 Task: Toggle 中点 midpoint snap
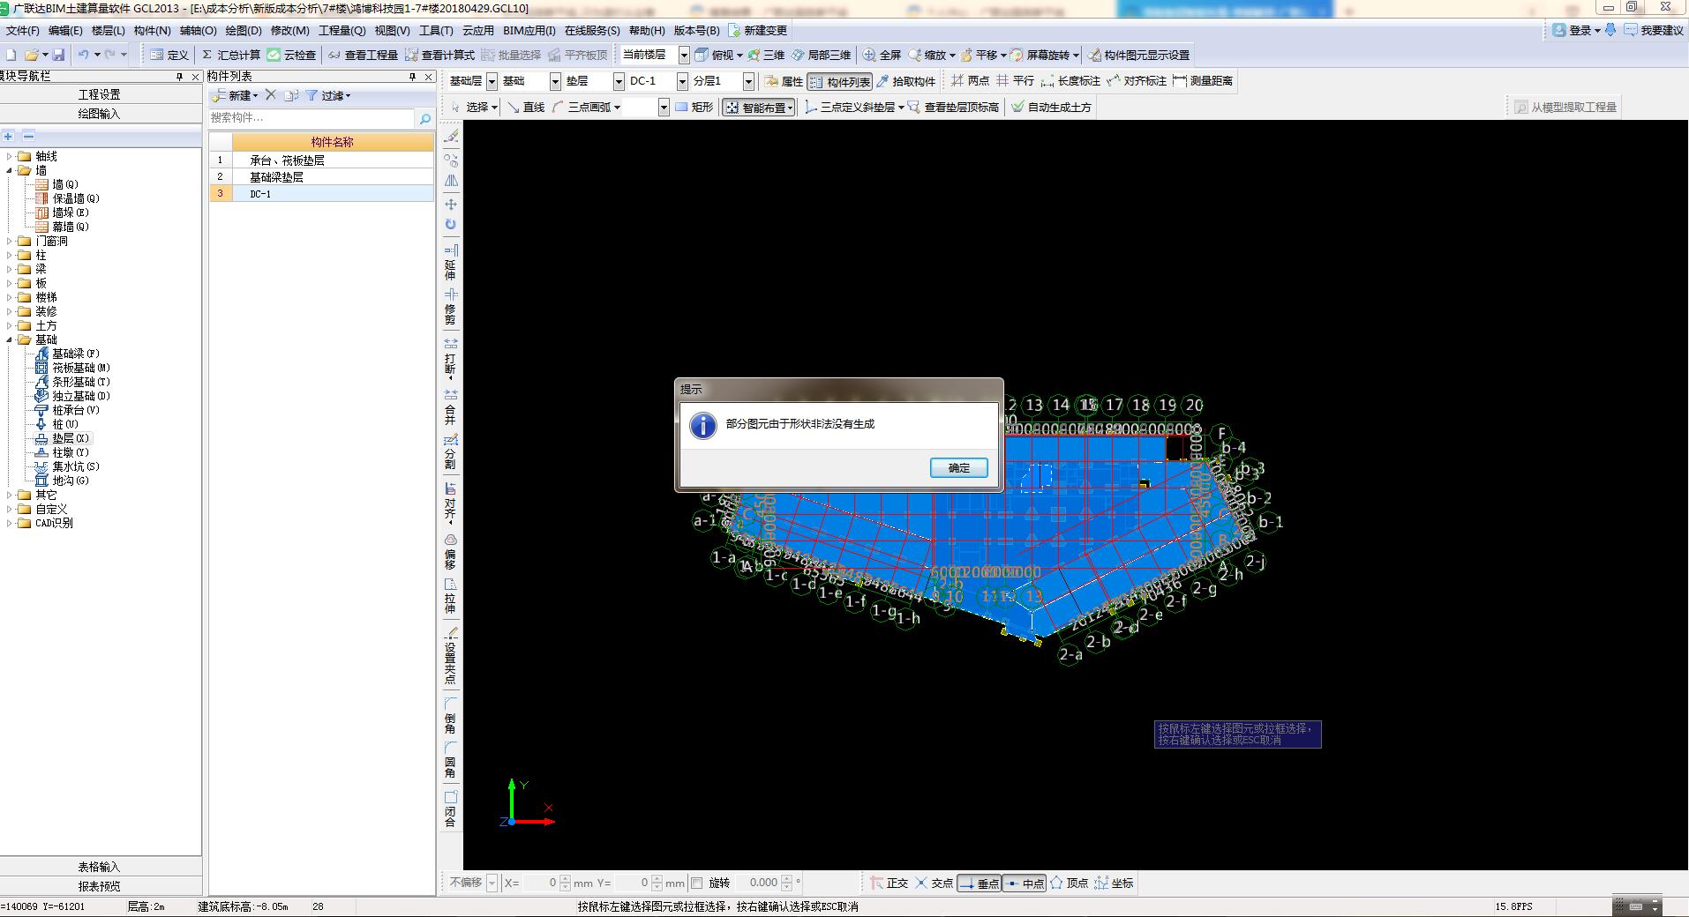1024,883
